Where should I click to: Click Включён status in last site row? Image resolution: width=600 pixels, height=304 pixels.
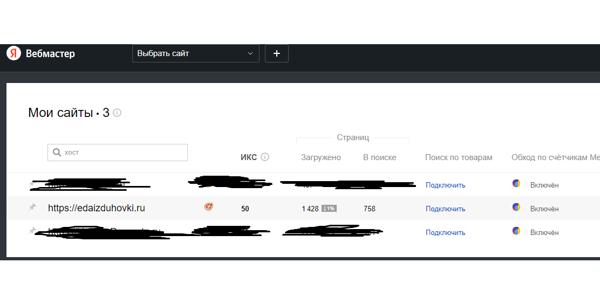[544, 232]
